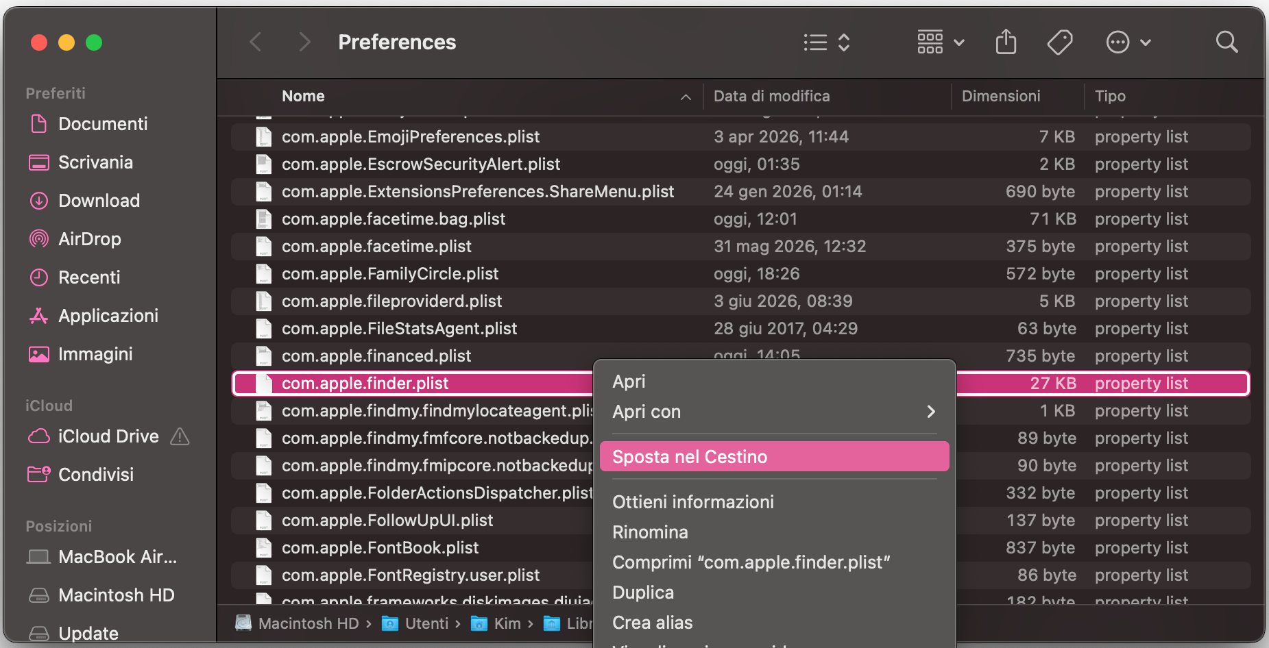Click com.apple.fileproviderd.plist file icon
This screenshot has width=1269, height=648.
point(263,301)
